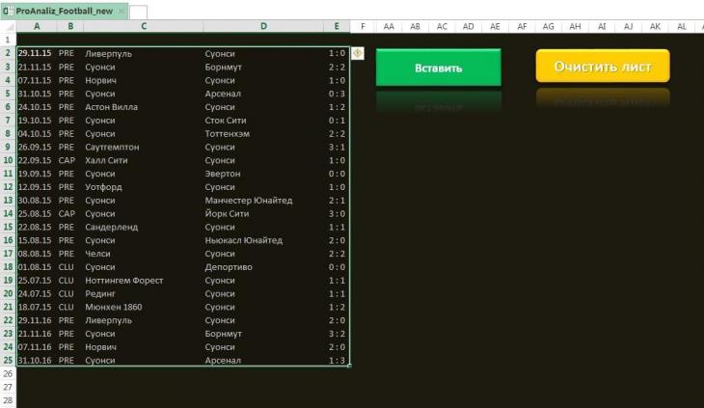Viewport: 704px width, 408px height.
Task: Switch to ProAnaliz_Football_new workbook tab
Action: click(x=65, y=12)
